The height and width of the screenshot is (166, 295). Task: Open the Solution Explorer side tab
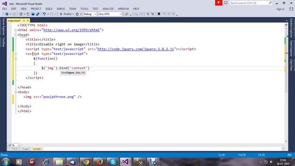[291, 28]
